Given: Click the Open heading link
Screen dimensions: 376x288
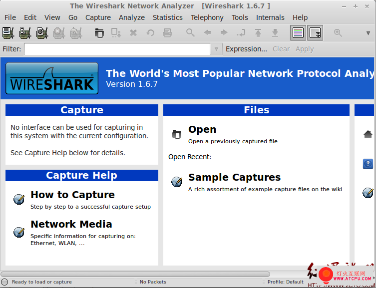Looking at the screenshot, I should pos(202,129).
